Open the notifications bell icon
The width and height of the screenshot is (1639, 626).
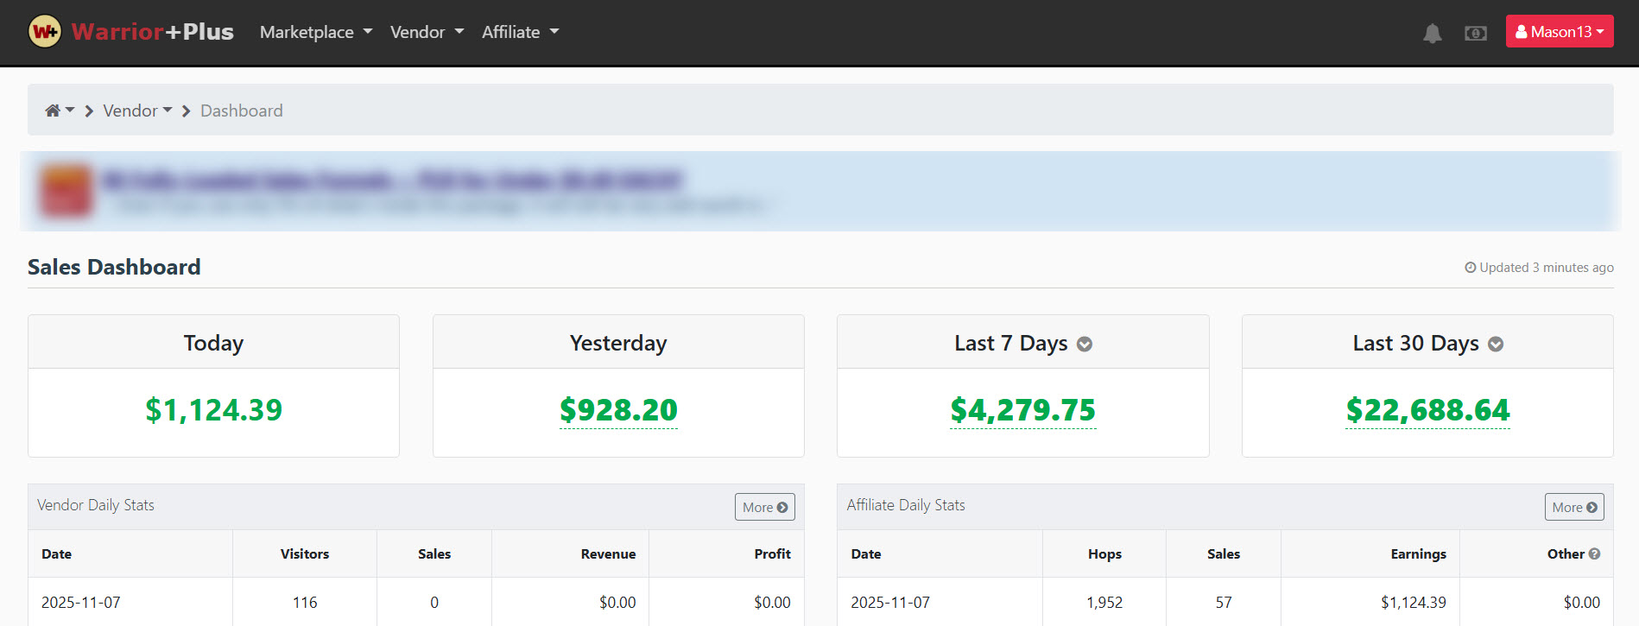[1432, 33]
